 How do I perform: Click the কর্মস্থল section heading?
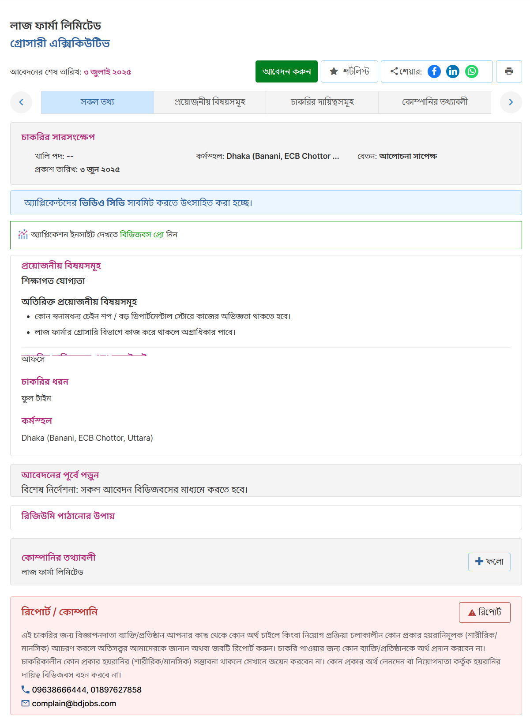pyautogui.click(x=37, y=421)
